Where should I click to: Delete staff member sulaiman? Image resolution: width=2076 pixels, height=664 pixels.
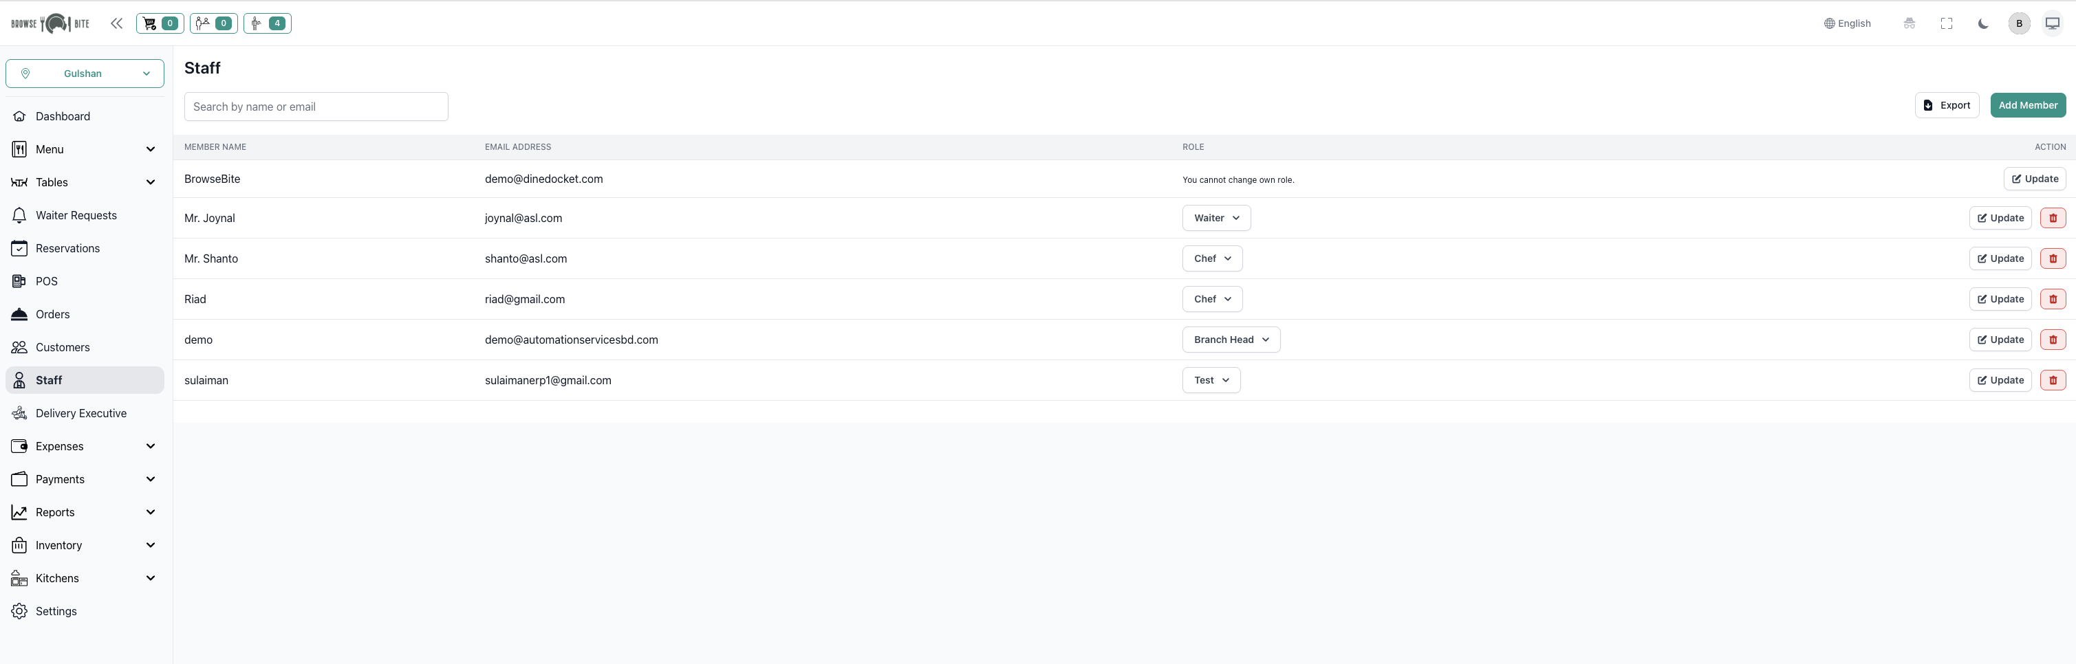point(2053,381)
